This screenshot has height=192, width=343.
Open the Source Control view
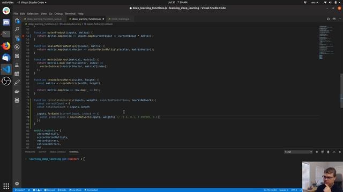click(x=17, y=38)
